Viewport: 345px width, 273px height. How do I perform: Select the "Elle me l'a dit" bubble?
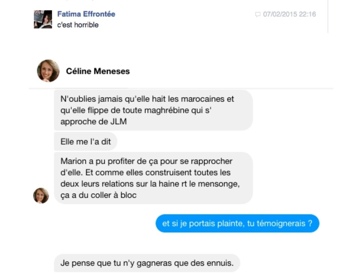coord(85,142)
